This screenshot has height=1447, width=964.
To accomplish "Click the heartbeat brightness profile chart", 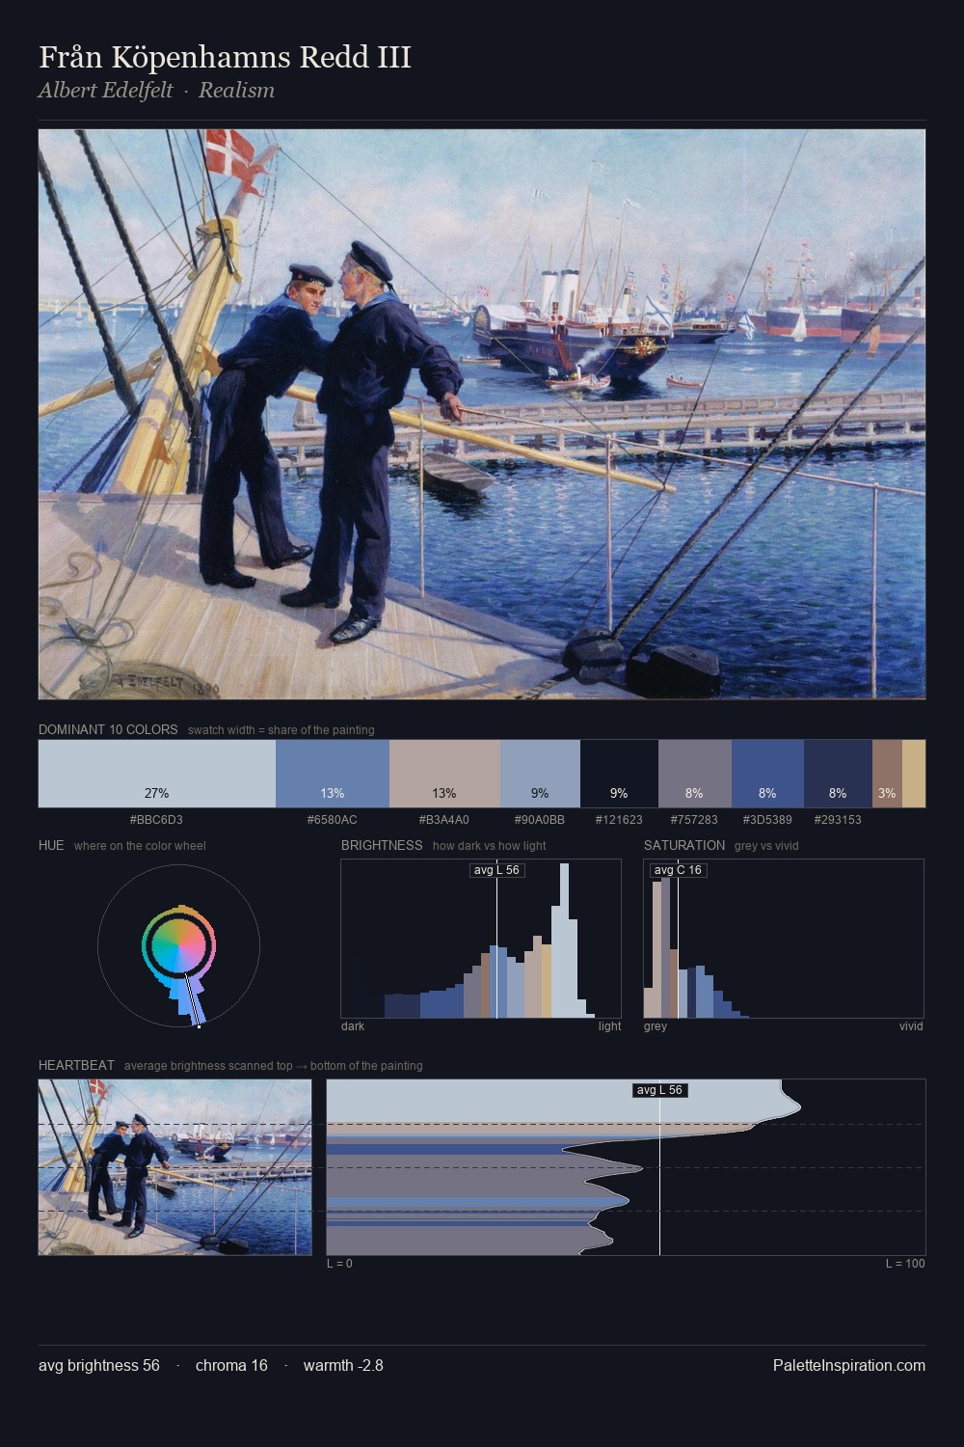I will tap(627, 1167).
